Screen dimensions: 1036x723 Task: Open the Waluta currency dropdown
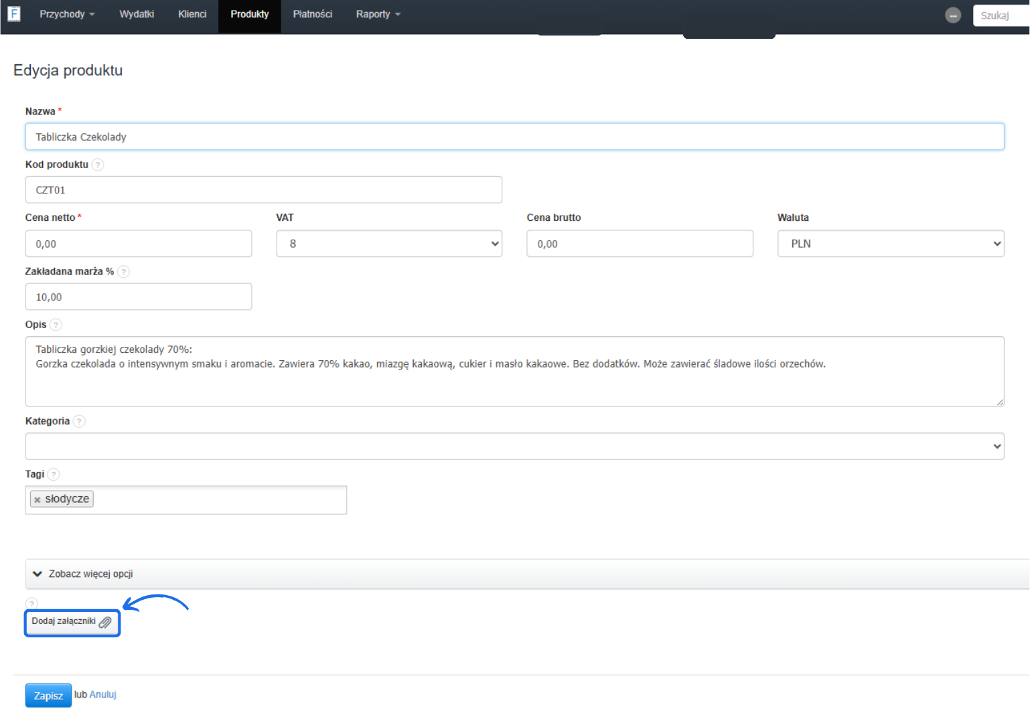(890, 244)
